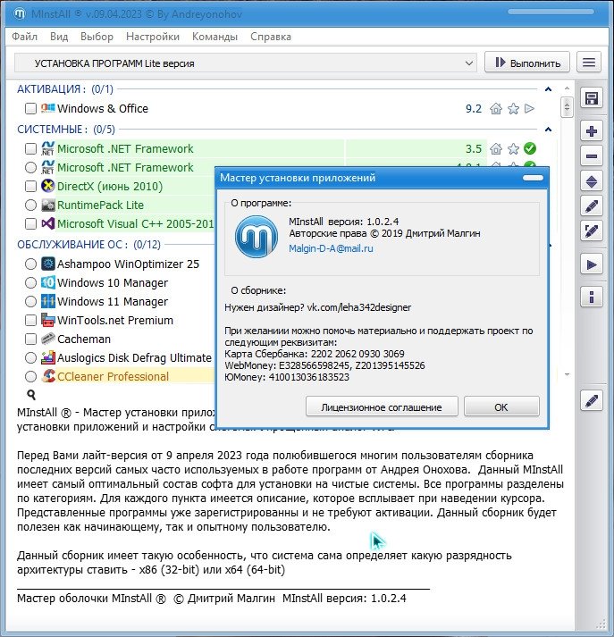Click the Ashampoo WinOptimizer 25 icon
The image size is (614, 637).
[x=48, y=264]
